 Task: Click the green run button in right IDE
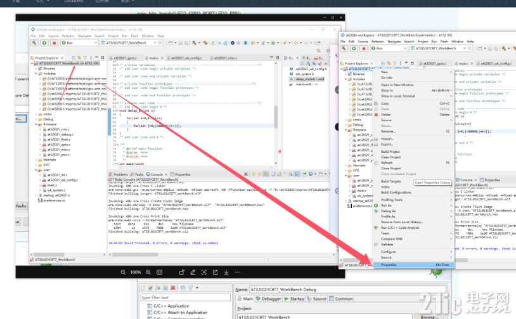click(x=354, y=48)
